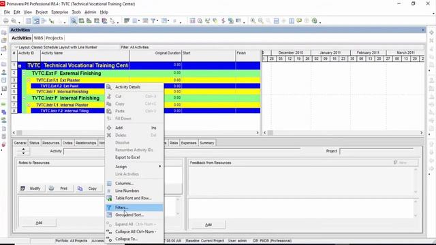Click the Modify button
436x245 pixels.
coord(31,189)
